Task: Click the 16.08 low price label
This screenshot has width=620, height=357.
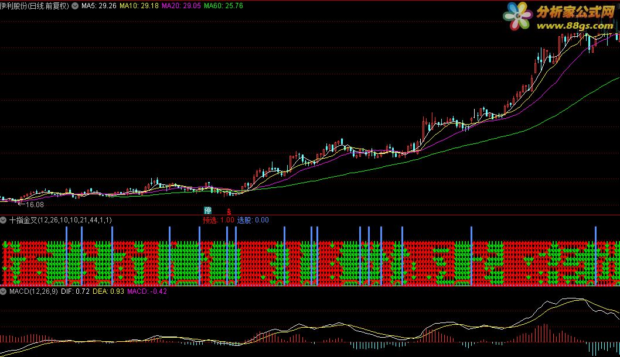Action: pos(35,205)
